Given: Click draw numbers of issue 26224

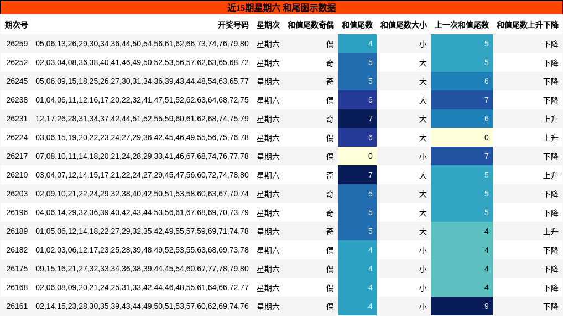Looking at the screenshot, I should (142, 137).
